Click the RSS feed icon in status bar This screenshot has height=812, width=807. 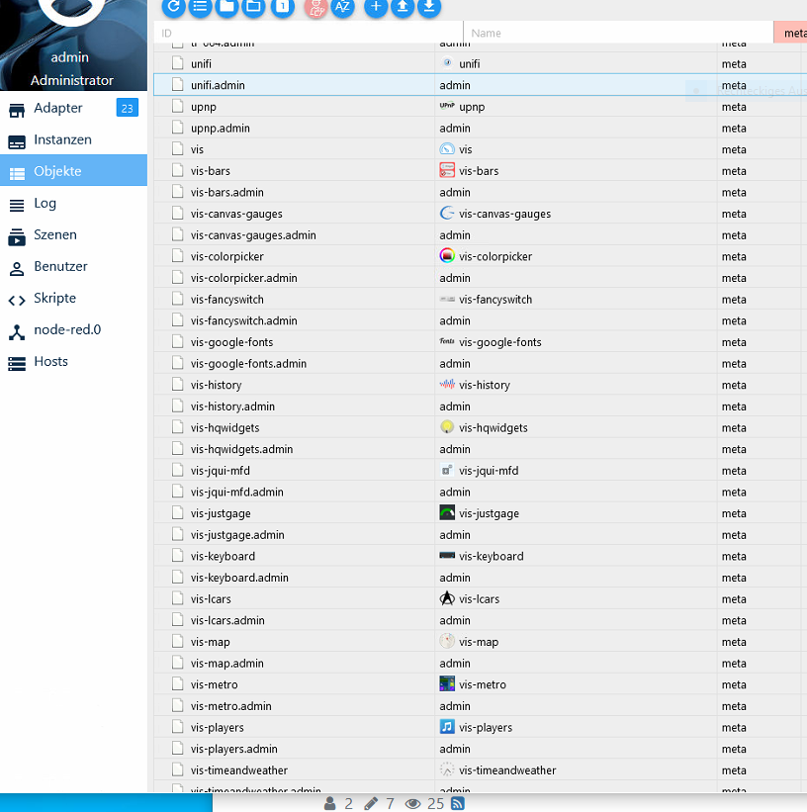(458, 803)
